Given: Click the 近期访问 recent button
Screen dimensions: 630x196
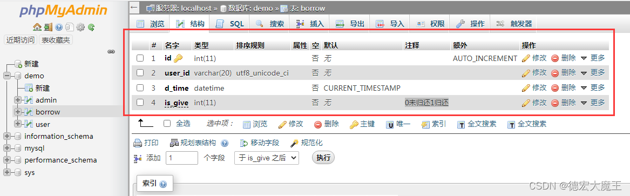Looking at the screenshot, I should pyautogui.click(x=20, y=40).
